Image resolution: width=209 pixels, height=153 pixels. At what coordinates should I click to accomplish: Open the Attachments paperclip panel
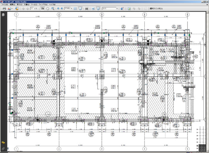[3, 148]
